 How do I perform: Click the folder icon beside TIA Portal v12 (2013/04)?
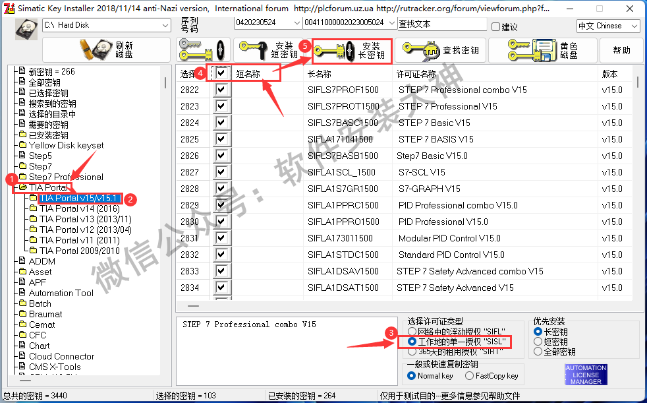pos(34,229)
